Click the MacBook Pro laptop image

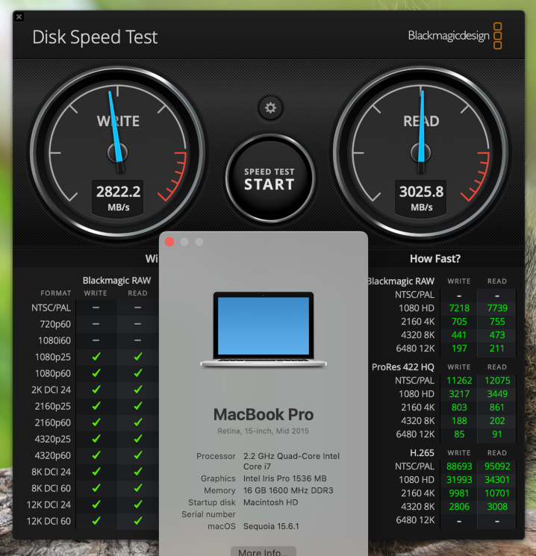(x=264, y=329)
